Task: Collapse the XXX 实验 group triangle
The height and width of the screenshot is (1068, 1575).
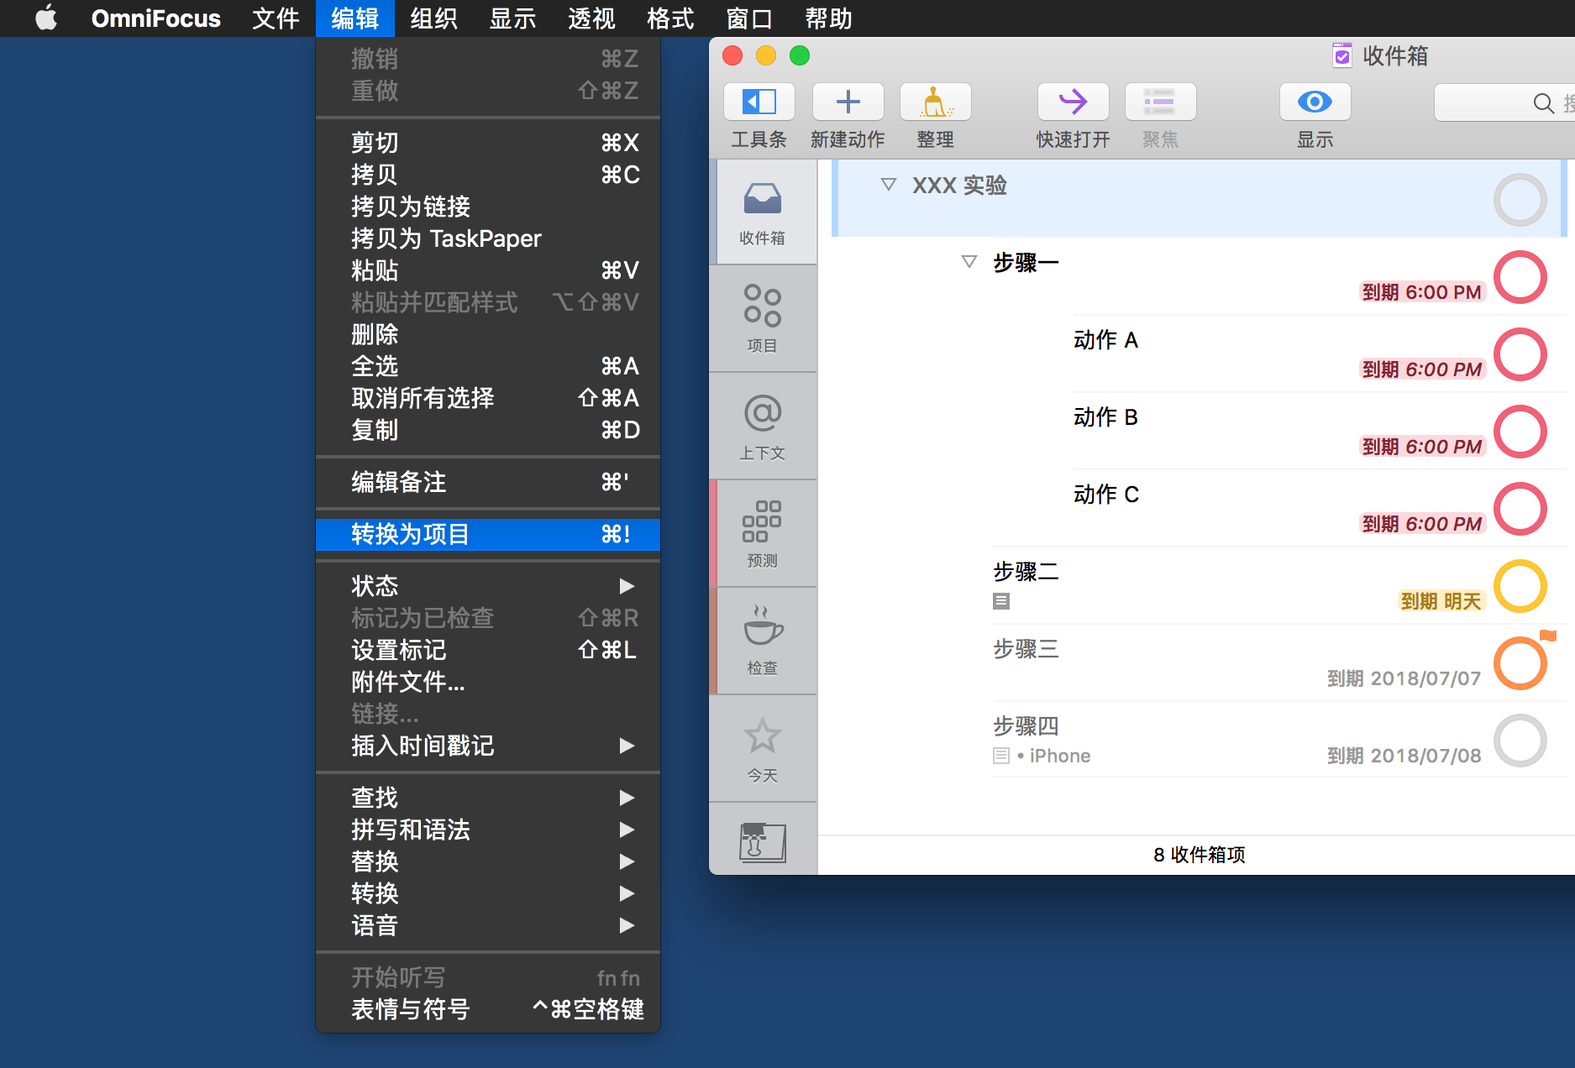Action: pyautogui.click(x=888, y=185)
